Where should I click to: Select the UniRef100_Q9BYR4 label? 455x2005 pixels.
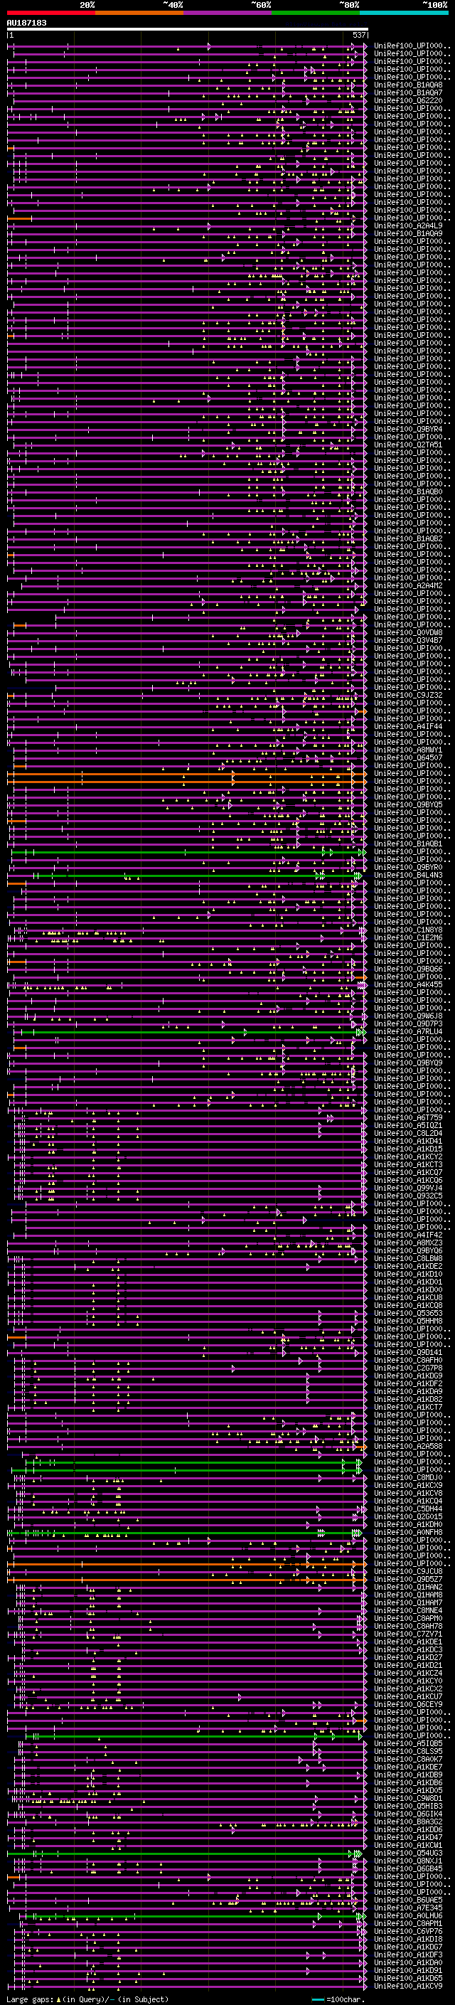coord(408,430)
